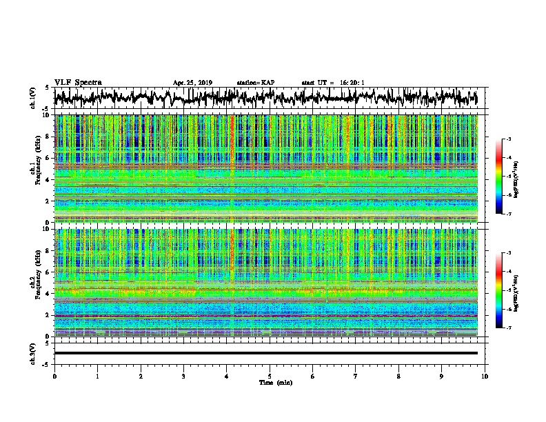
Task: Click time axis tick label "3"
Action: pos(183,376)
